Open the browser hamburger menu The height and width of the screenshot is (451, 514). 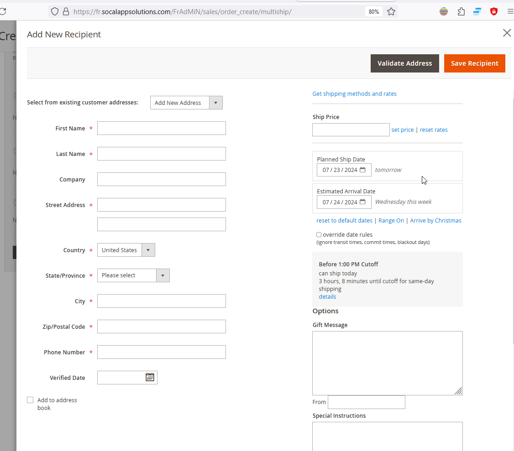point(510,12)
